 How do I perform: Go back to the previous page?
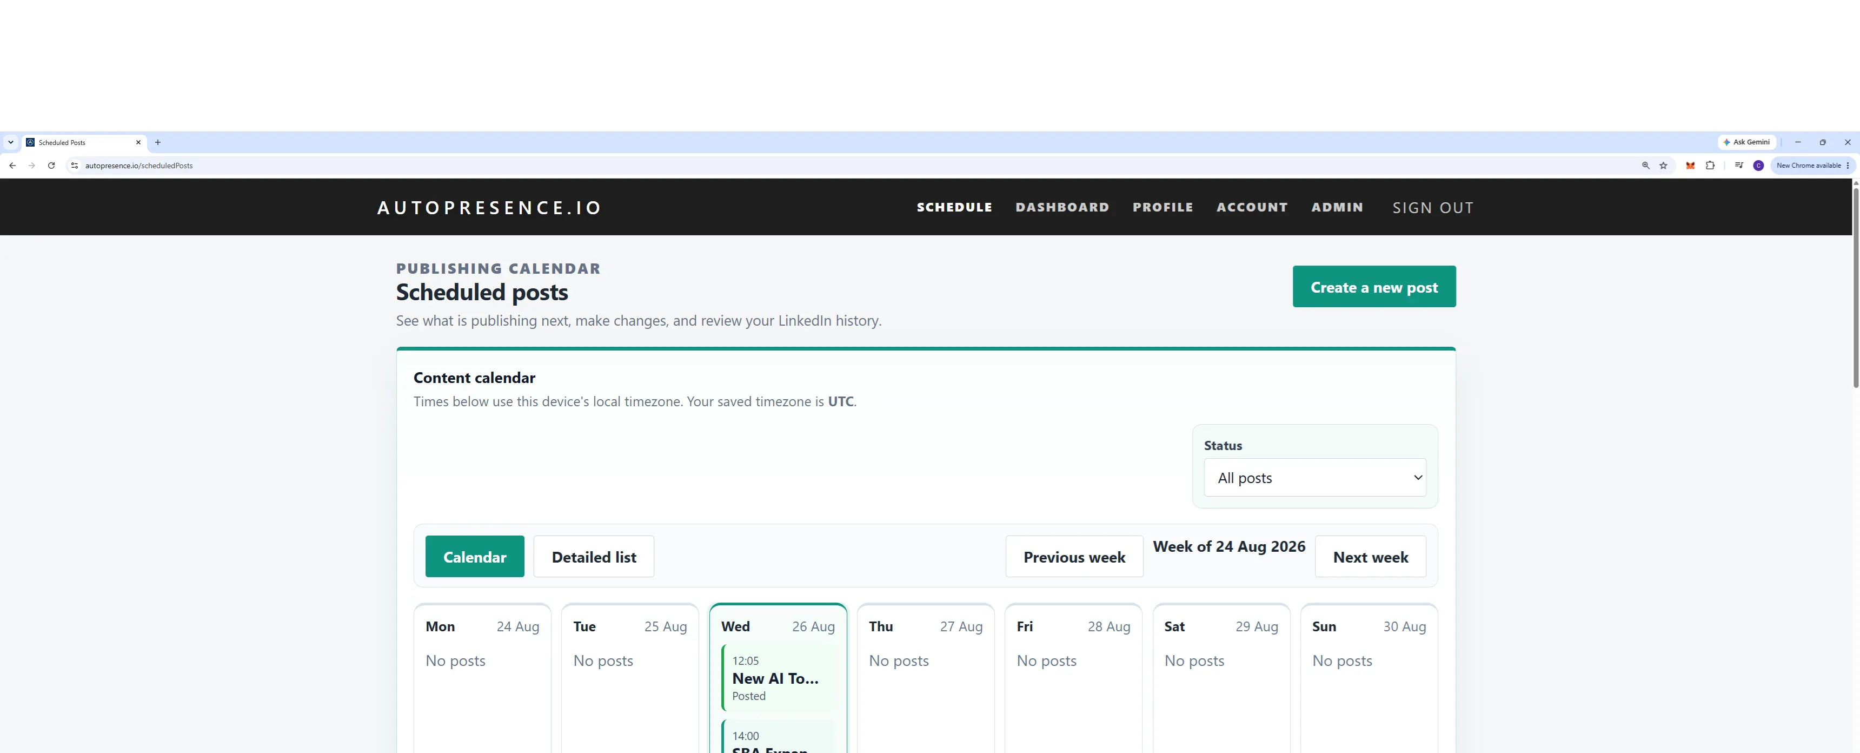click(12, 166)
